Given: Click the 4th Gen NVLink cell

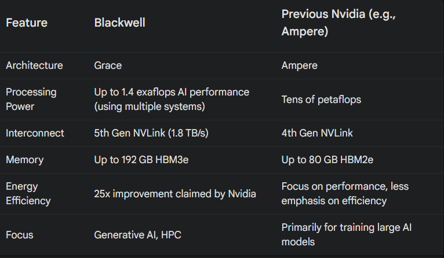Looking at the screenshot, I should 317,133.
